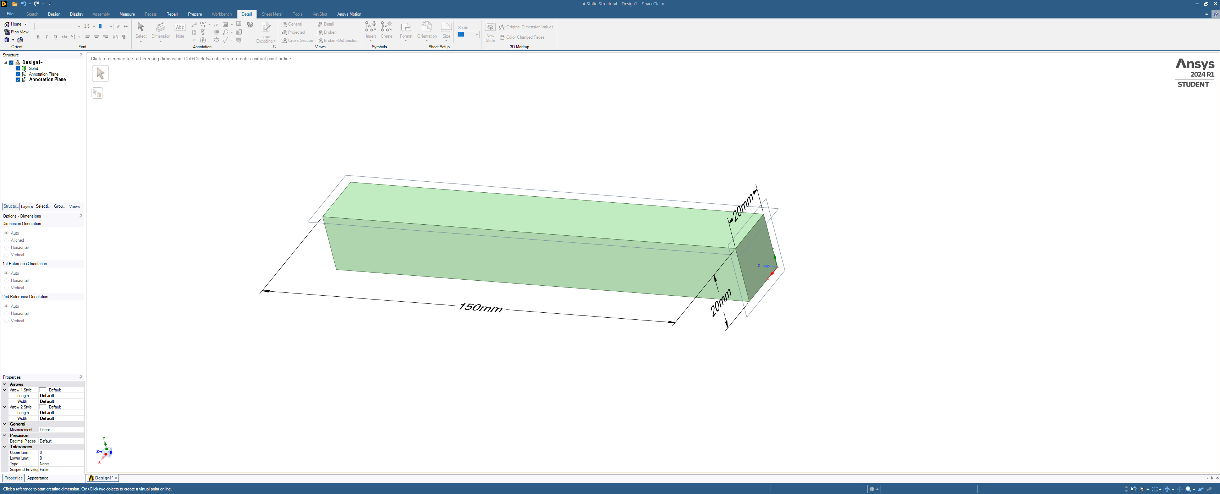This screenshot has height=494, width=1220.
Task: Toggle Underline font formatting
Action: 55,37
